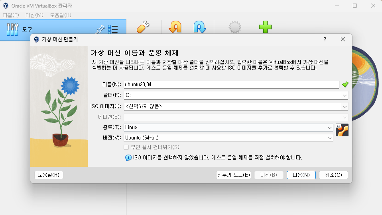The width and height of the screenshot is (382, 215).
Task: Click the 도구 label in the sidebar
Action: 27,30
